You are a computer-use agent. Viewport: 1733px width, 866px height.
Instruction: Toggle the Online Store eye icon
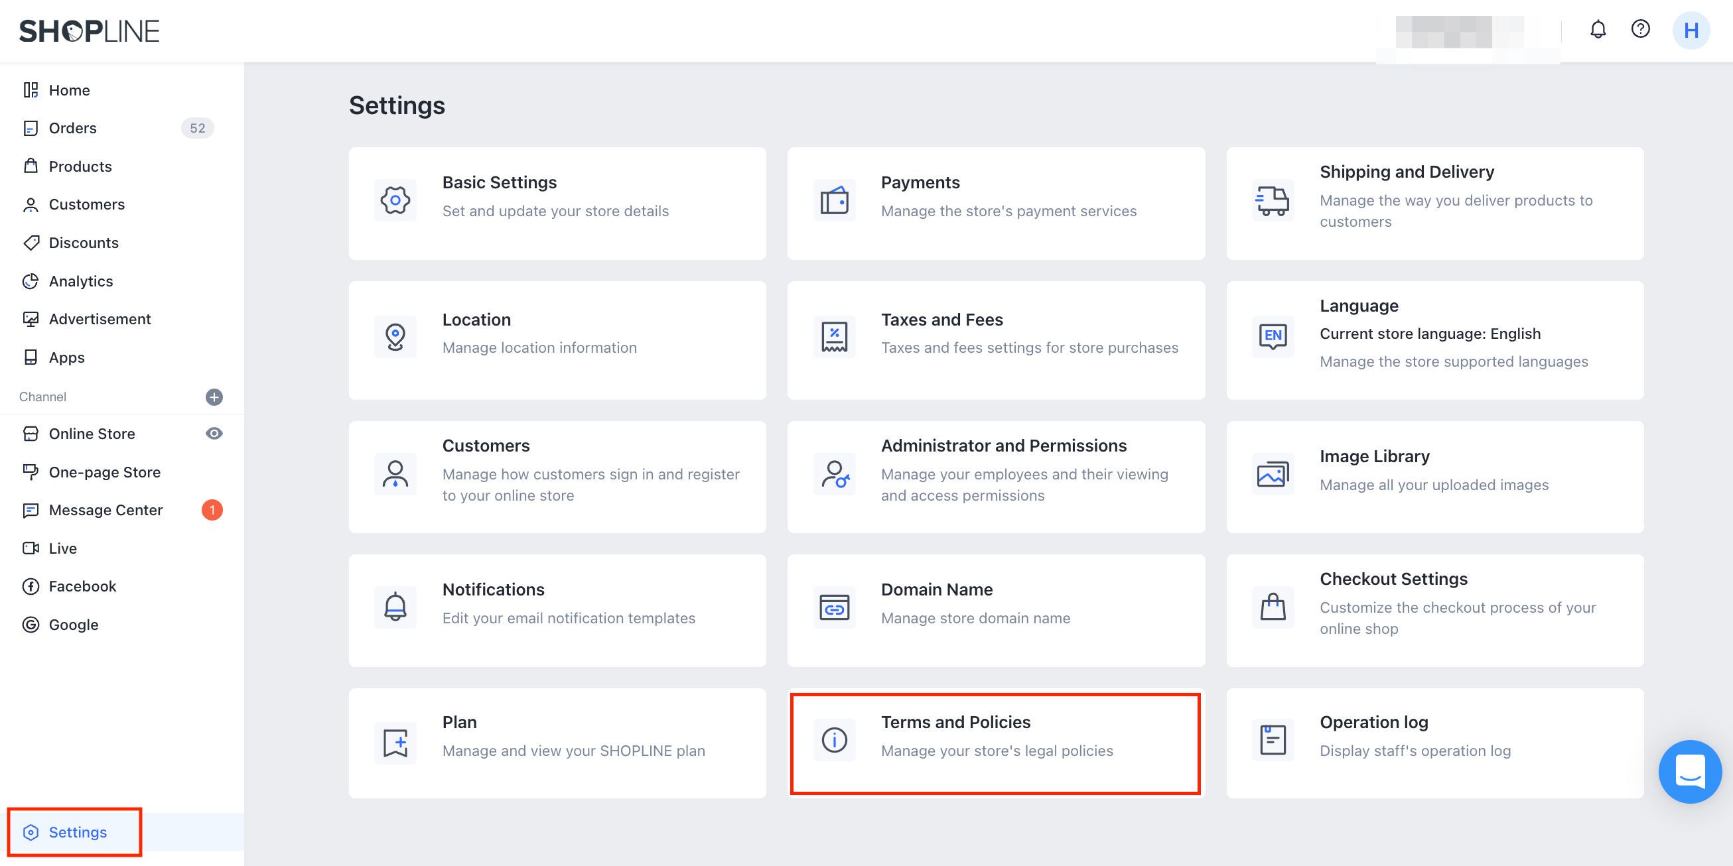click(x=214, y=434)
